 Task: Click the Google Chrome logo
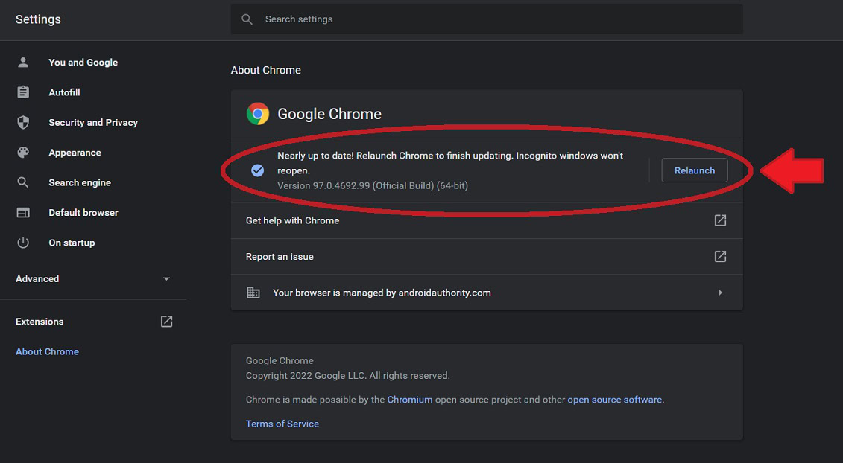click(x=257, y=113)
